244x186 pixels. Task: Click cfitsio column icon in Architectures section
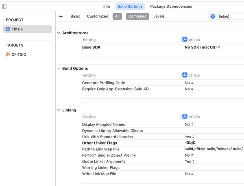coord(185,40)
